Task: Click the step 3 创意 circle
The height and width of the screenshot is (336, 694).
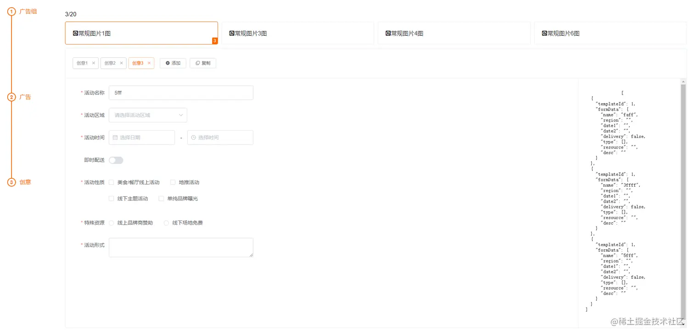Action: pyautogui.click(x=11, y=182)
